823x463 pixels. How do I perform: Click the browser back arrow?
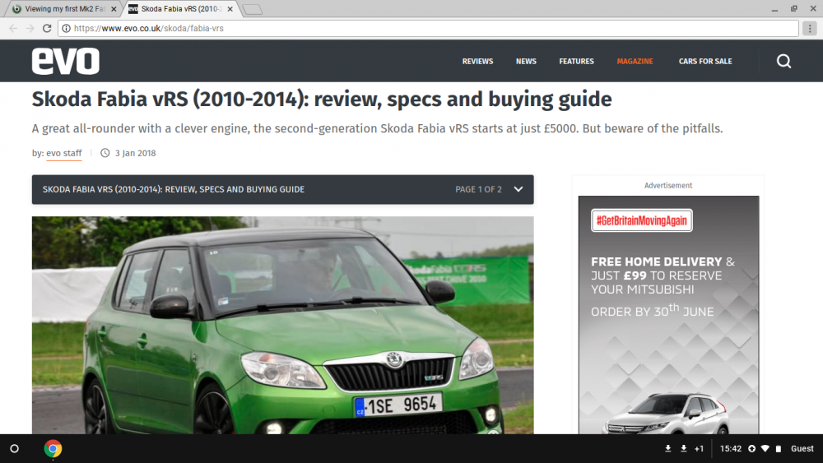(x=13, y=28)
